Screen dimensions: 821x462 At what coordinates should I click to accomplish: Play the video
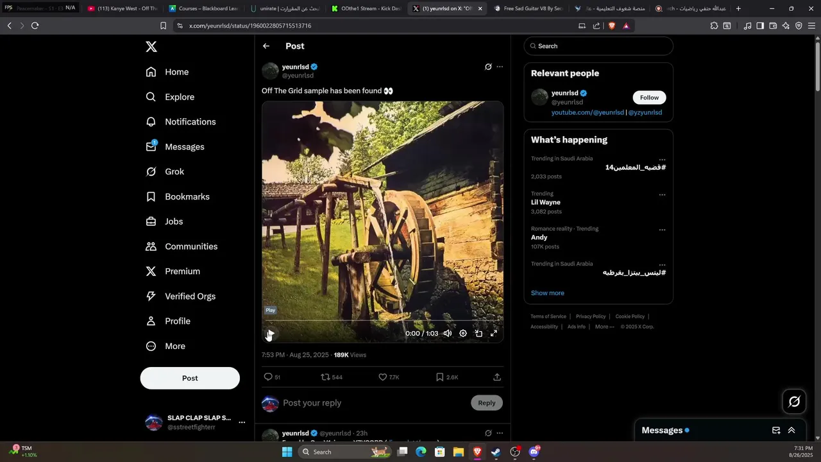point(271,334)
